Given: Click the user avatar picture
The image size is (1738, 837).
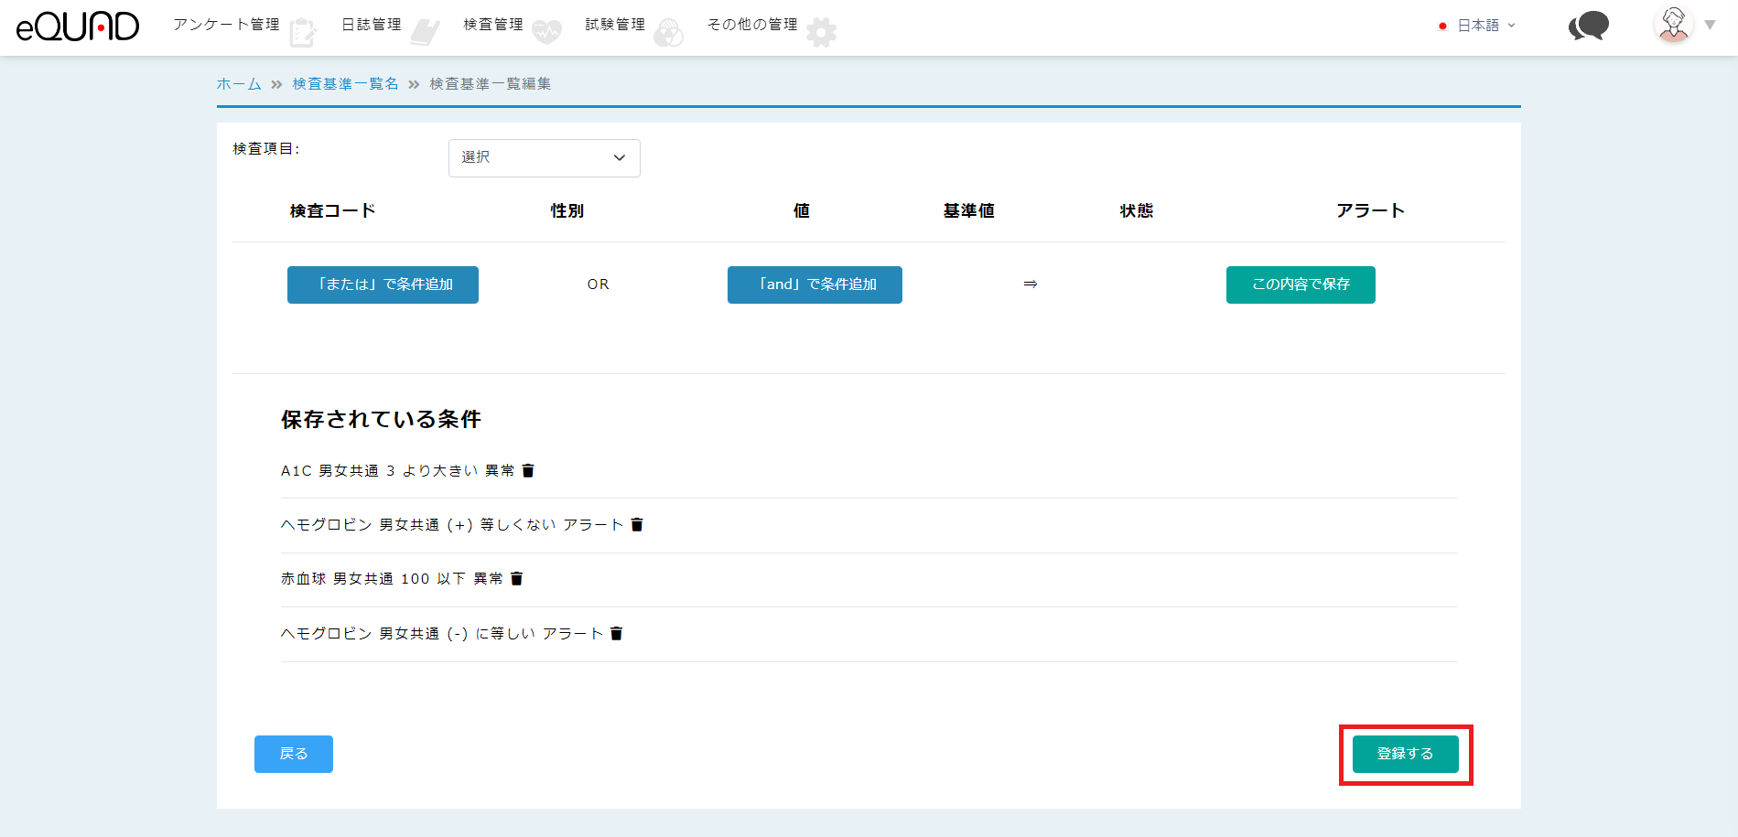Looking at the screenshot, I should click(x=1673, y=25).
